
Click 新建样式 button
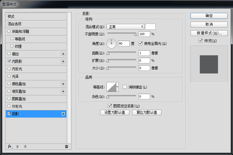pyautogui.click(x=209, y=33)
